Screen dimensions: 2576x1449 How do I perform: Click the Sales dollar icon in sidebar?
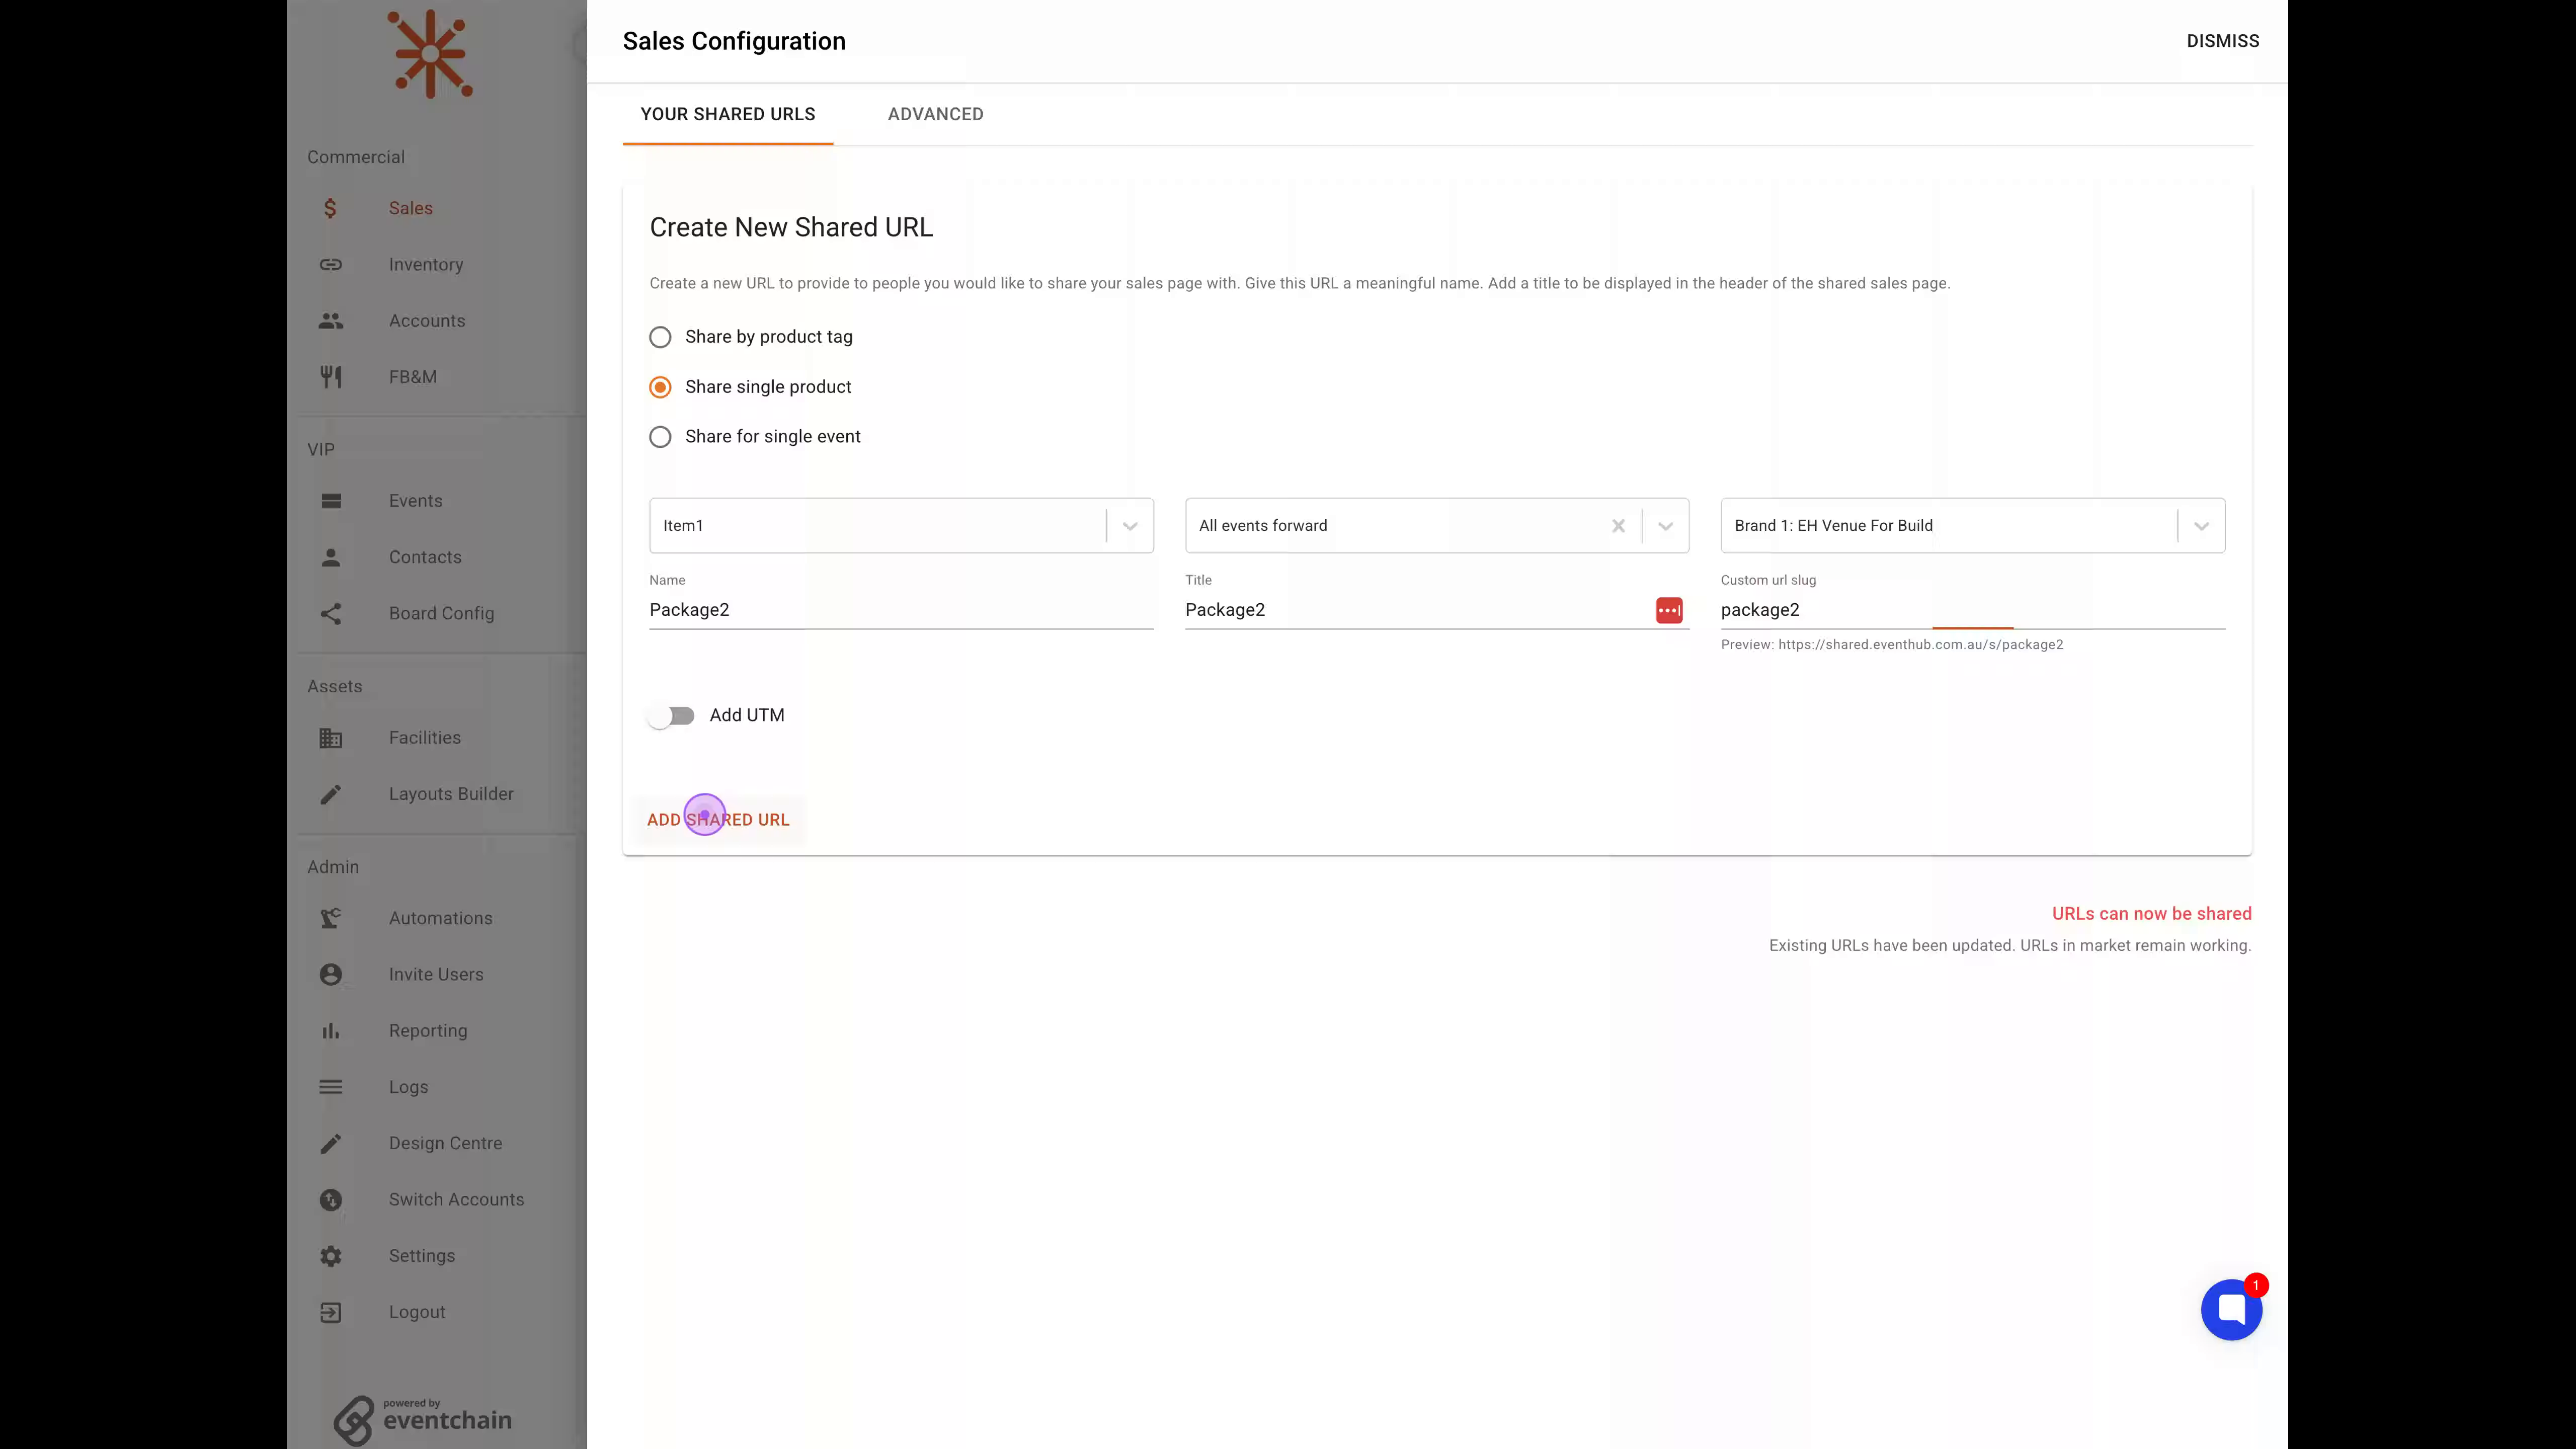tap(330, 208)
